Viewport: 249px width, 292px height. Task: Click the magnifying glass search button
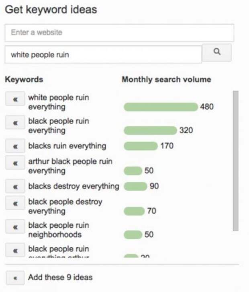216,53
